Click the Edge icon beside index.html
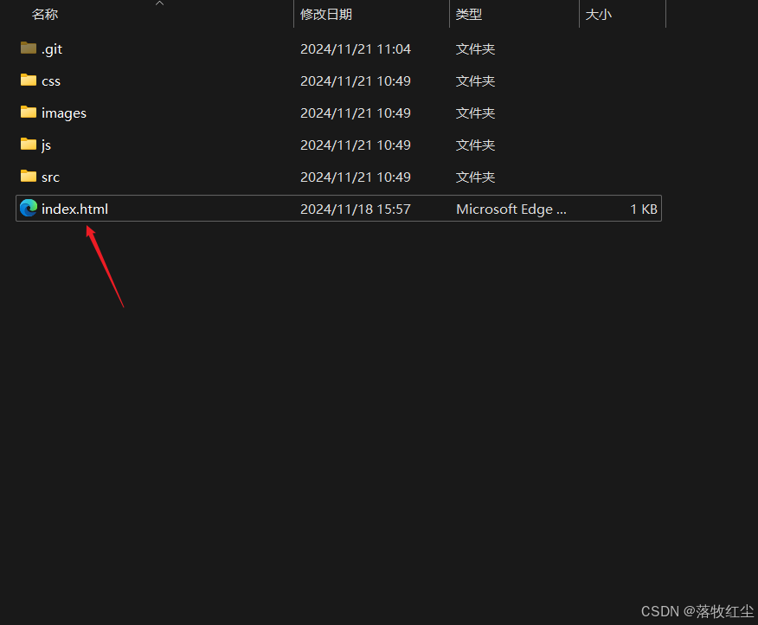This screenshot has width=758, height=625. pyautogui.click(x=29, y=208)
